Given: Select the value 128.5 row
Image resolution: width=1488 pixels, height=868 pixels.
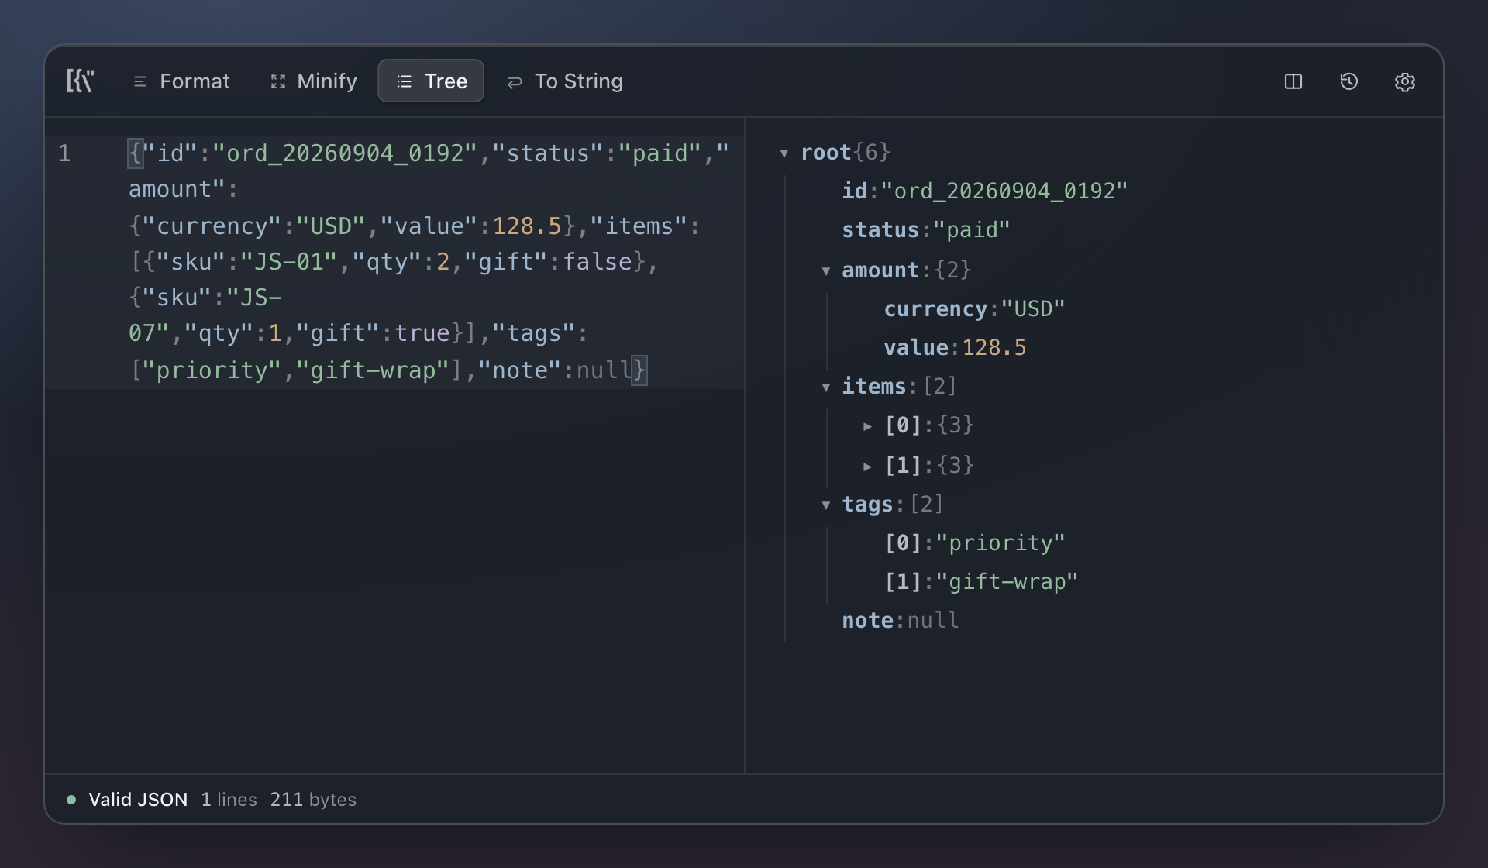Looking at the screenshot, I should point(955,347).
